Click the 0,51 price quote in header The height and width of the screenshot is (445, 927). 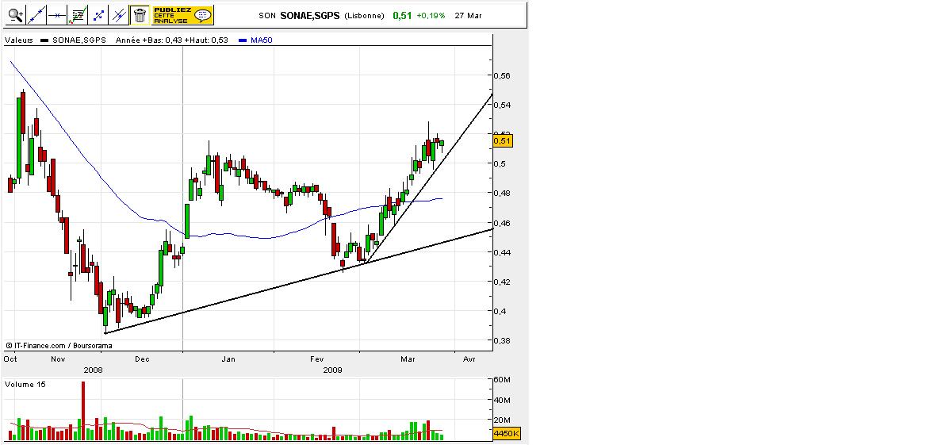tap(402, 15)
